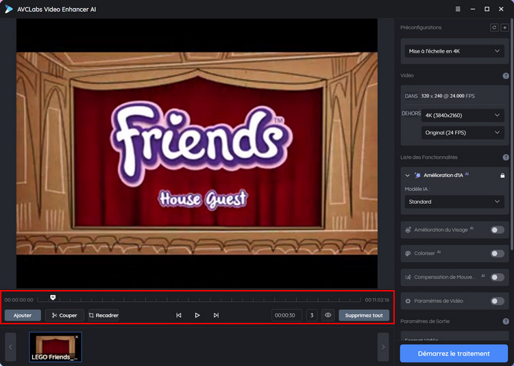Click the Couper button
Viewport: 514px width, 366px height.
[64, 315]
